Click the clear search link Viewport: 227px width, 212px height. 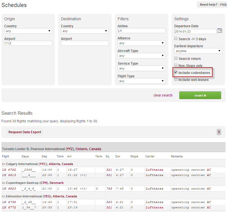click(x=163, y=95)
